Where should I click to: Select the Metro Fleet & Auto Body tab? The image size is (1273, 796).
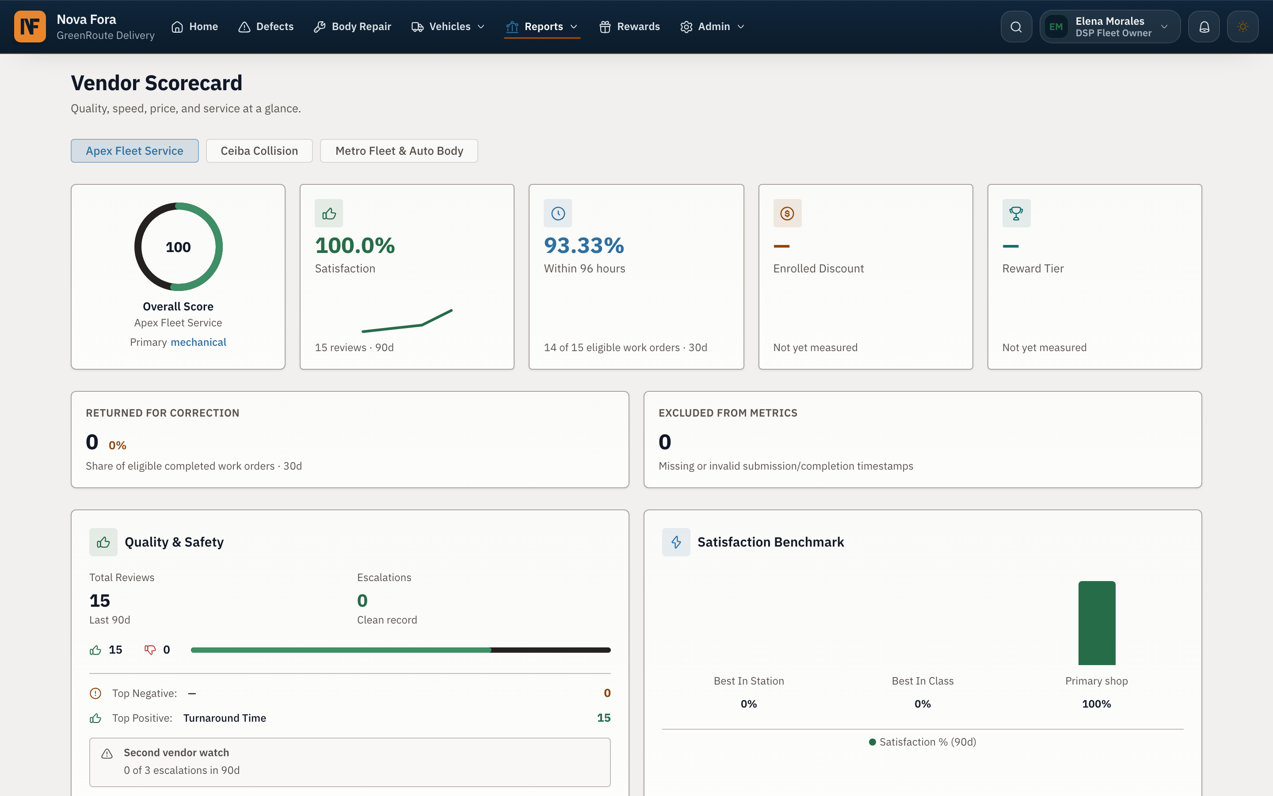[399, 150]
